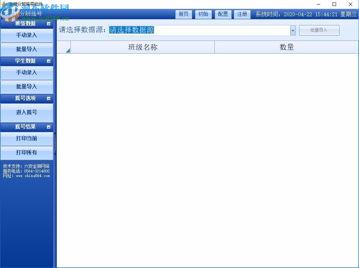
Task: Open 进入摇号 in the sidebar
Action: 26,112
